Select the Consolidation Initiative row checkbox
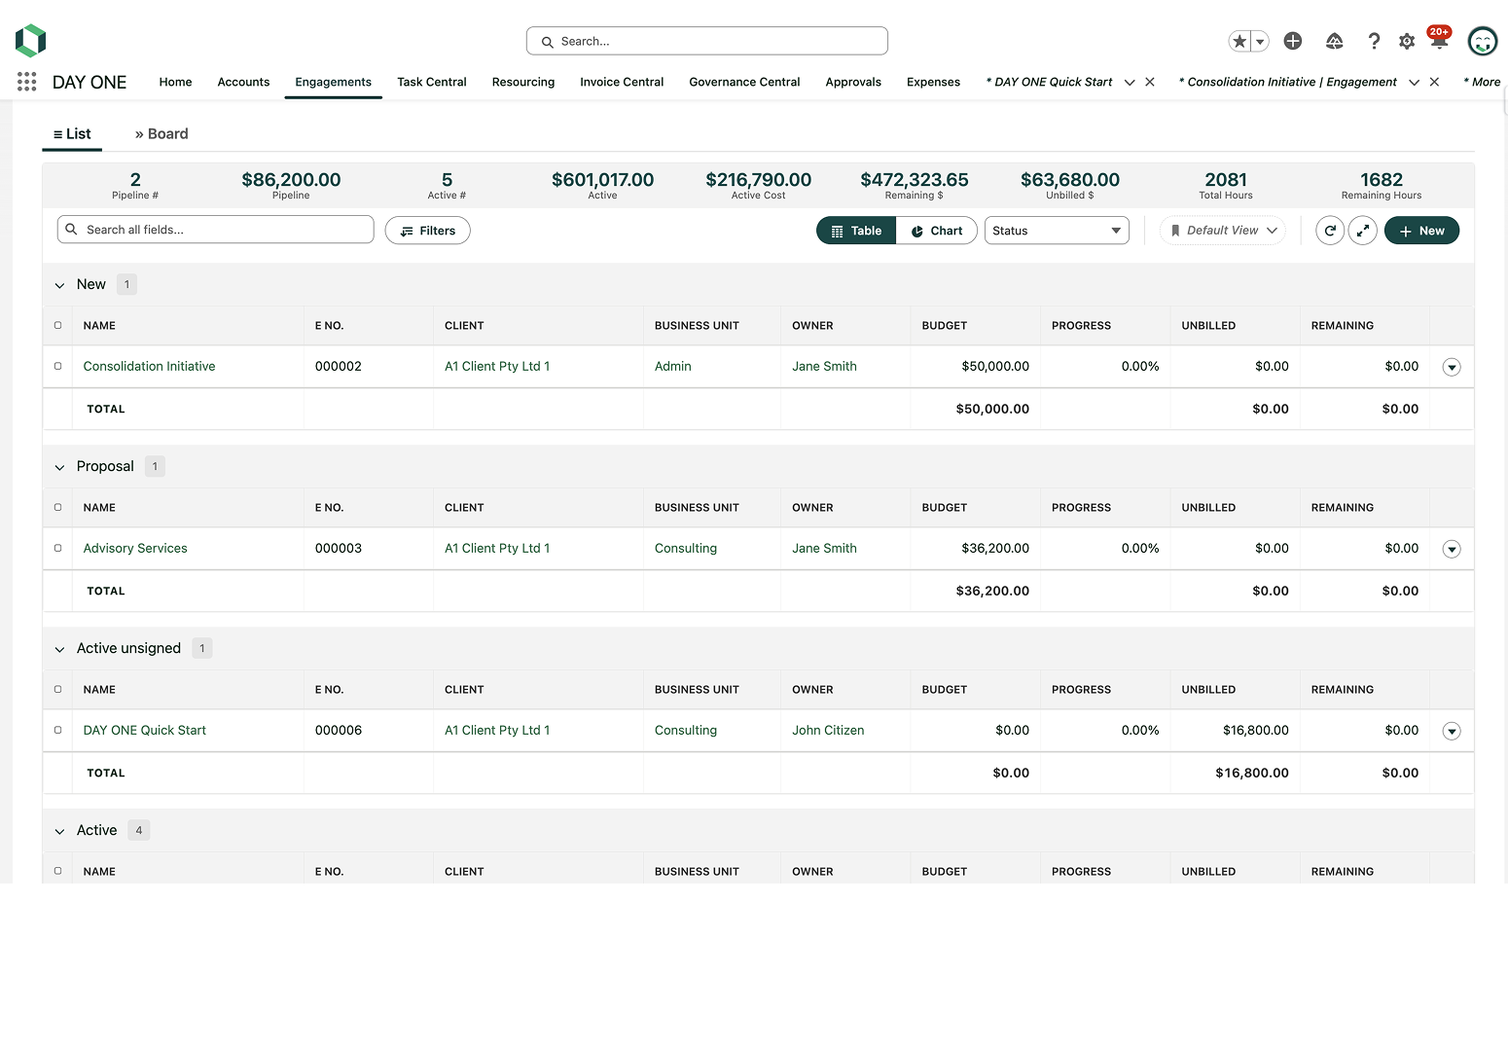 pos(57,366)
